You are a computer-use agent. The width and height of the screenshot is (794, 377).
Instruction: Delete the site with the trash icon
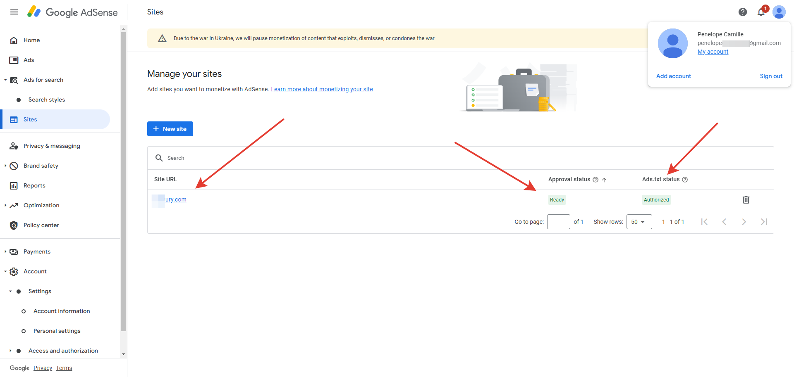(746, 200)
